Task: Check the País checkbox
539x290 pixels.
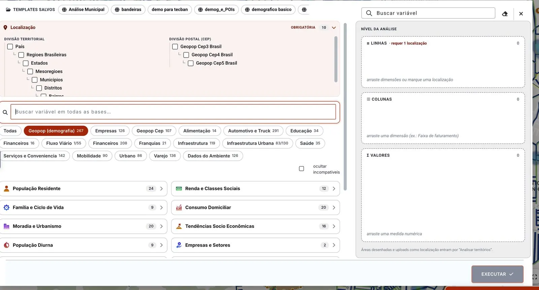Action: pos(10,46)
